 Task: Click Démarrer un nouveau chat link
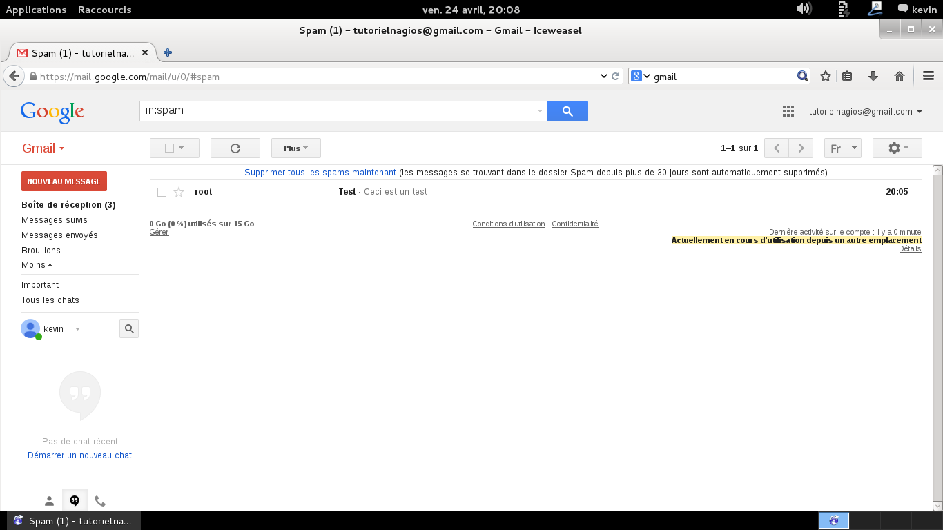coord(79,455)
